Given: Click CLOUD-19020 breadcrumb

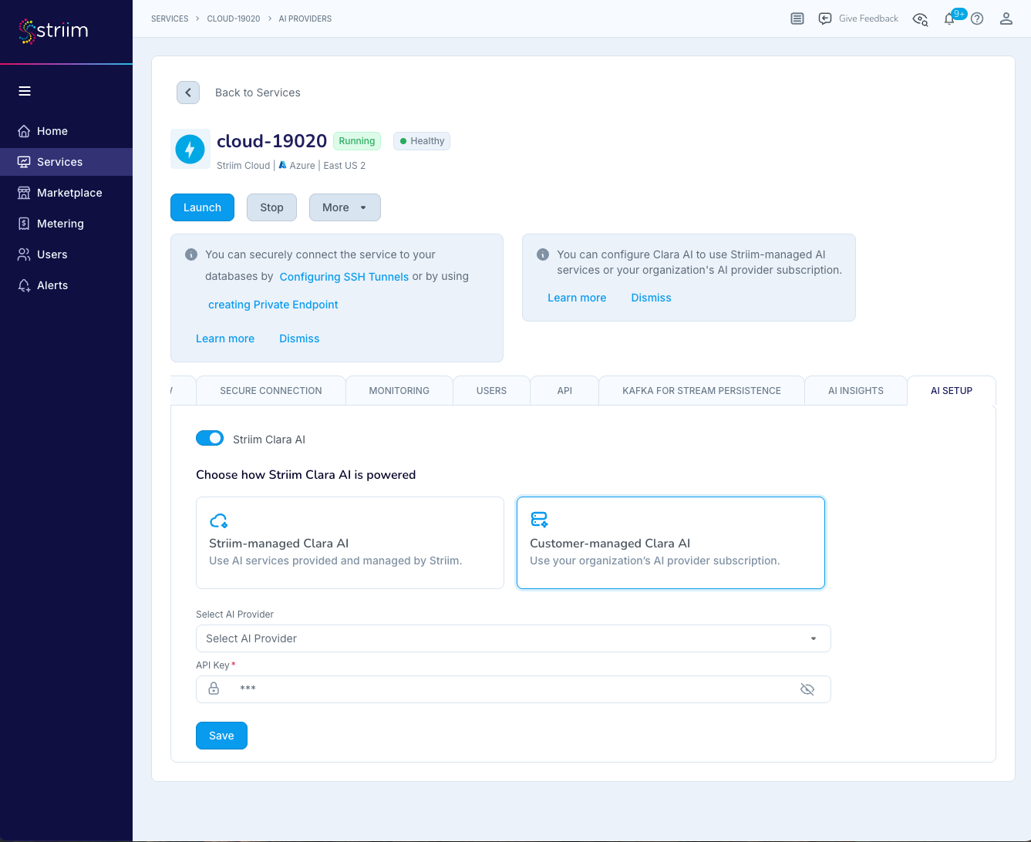Looking at the screenshot, I should point(234,19).
